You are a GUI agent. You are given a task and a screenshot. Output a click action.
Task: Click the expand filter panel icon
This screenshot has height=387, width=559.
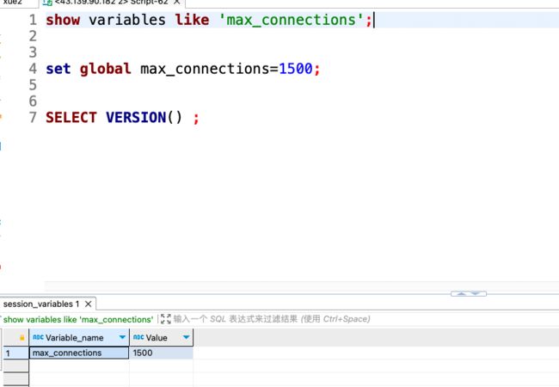(166, 318)
